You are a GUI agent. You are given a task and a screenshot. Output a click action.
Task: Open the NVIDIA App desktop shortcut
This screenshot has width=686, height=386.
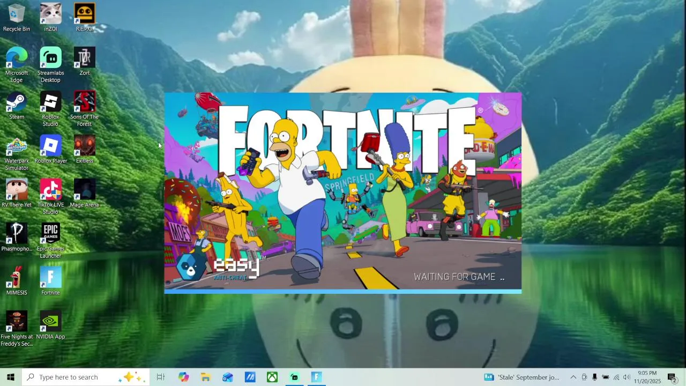(x=50, y=325)
